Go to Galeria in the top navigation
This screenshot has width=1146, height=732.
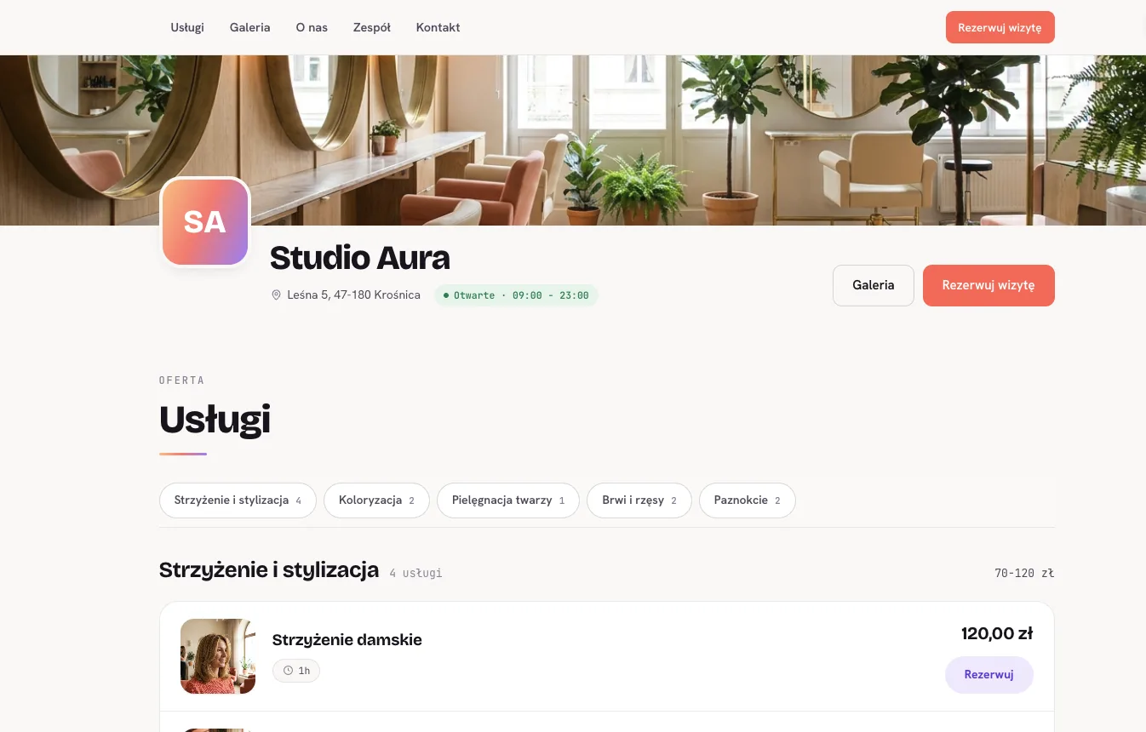[250, 27]
